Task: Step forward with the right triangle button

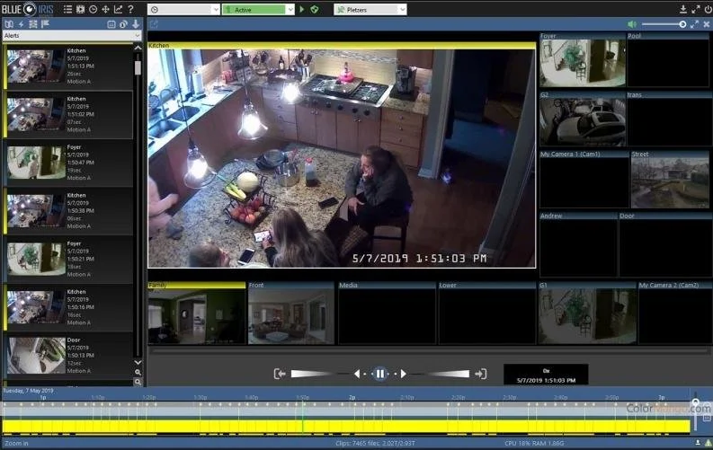Action: (x=403, y=374)
